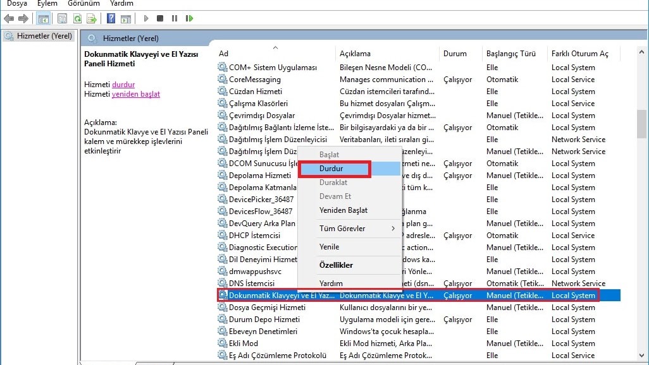This screenshot has width=649, height=365.
Task: Choose Durdur in the context menu
Action: pyautogui.click(x=350, y=169)
